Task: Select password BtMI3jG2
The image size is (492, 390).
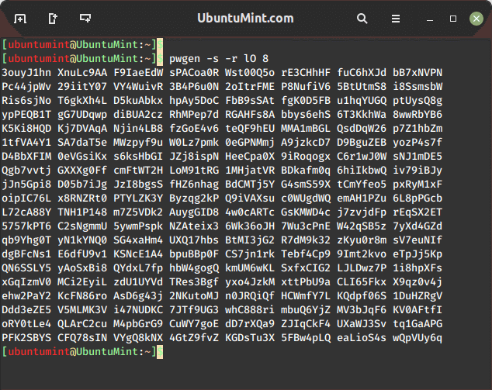Action: [250, 240]
